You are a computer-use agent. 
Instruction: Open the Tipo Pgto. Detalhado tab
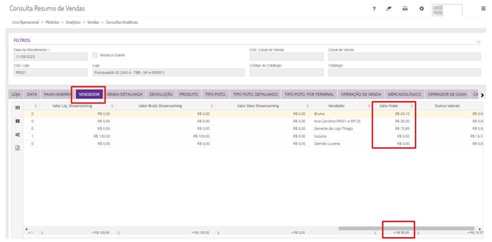click(x=255, y=94)
